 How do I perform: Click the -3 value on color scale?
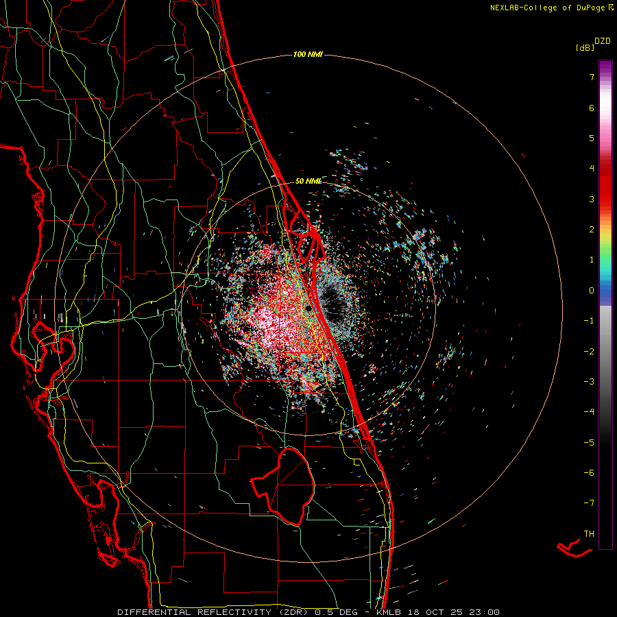tap(589, 382)
